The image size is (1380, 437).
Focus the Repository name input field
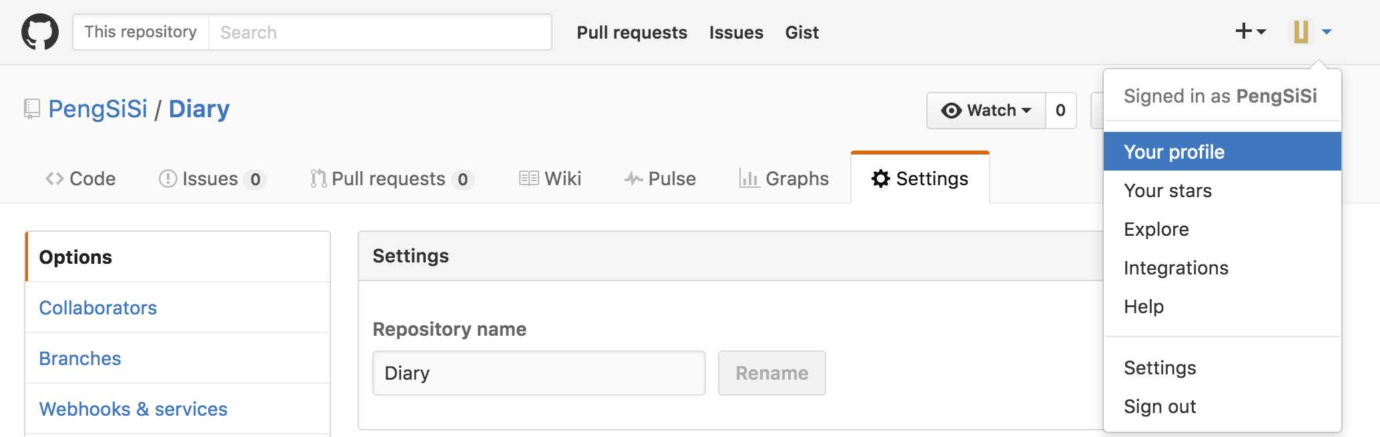point(539,373)
